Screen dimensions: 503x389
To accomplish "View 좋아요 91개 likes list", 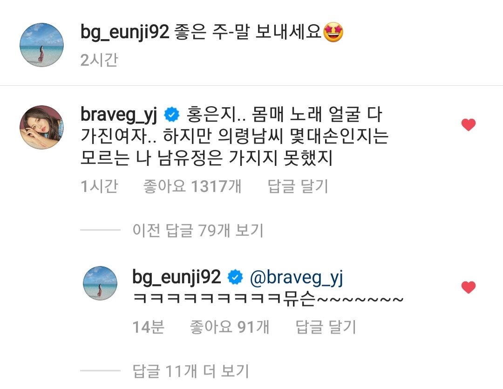I will 229,327.
